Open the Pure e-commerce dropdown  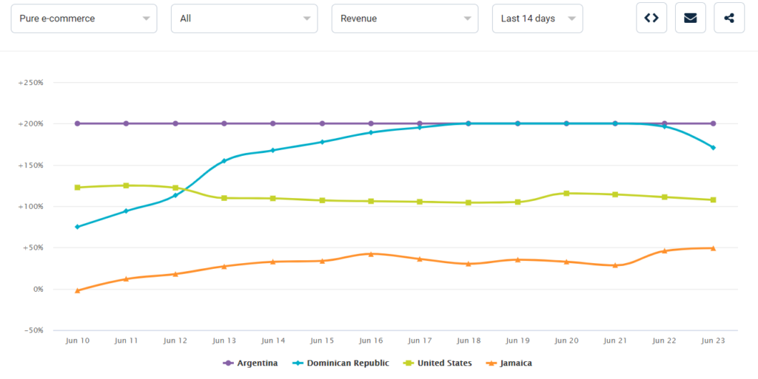click(84, 18)
